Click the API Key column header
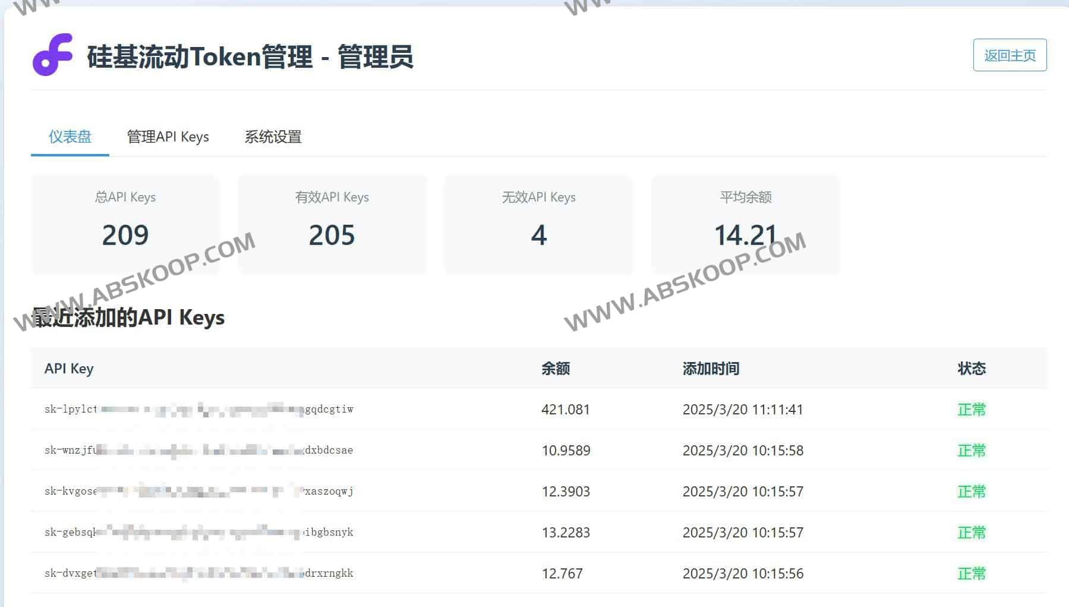Viewport: 1069px width, 607px height. coord(68,368)
